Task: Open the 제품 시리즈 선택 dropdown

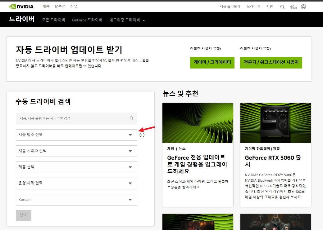Action: click(76, 151)
